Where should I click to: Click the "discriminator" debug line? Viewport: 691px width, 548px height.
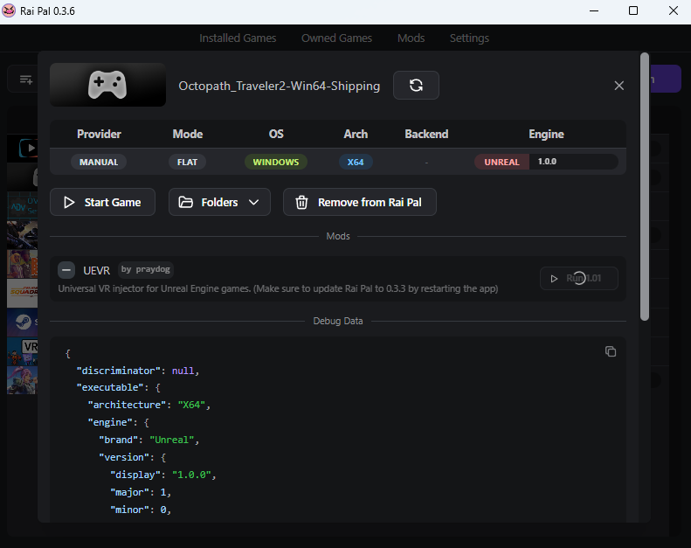point(138,371)
